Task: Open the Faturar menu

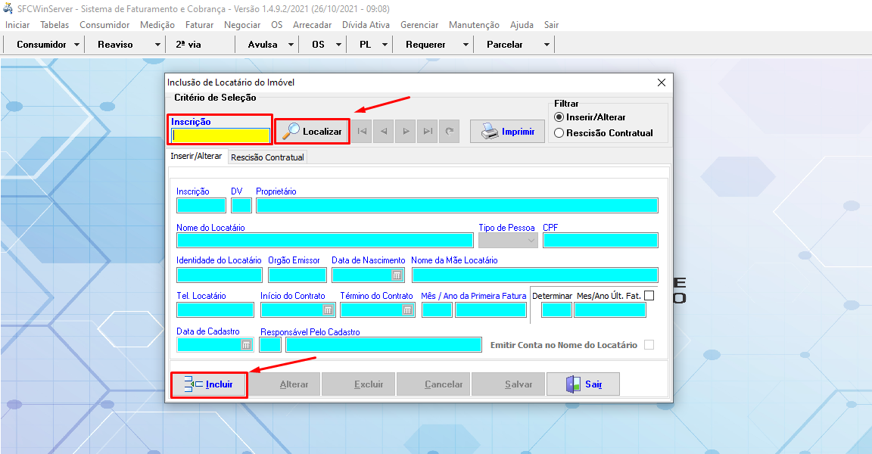Action: (x=199, y=25)
